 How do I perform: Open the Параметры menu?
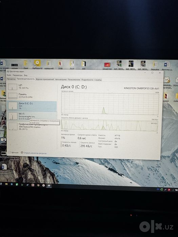point(17,75)
